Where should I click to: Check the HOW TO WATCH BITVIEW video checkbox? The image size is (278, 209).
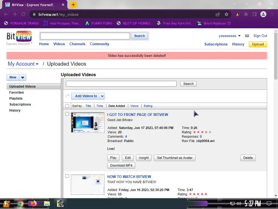coord(67,176)
